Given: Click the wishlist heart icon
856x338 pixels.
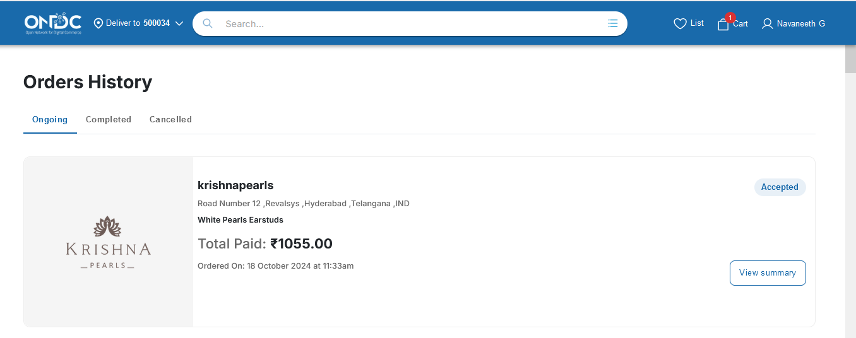Looking at the screenshot, I should (x=680, y=23).
